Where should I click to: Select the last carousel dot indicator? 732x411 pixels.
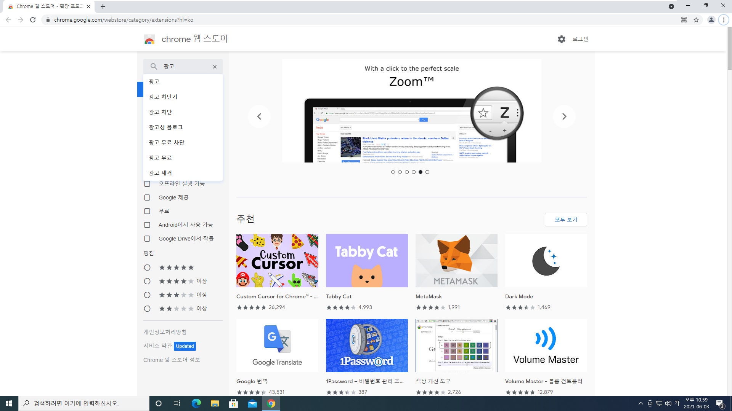(x=427, y=172)
